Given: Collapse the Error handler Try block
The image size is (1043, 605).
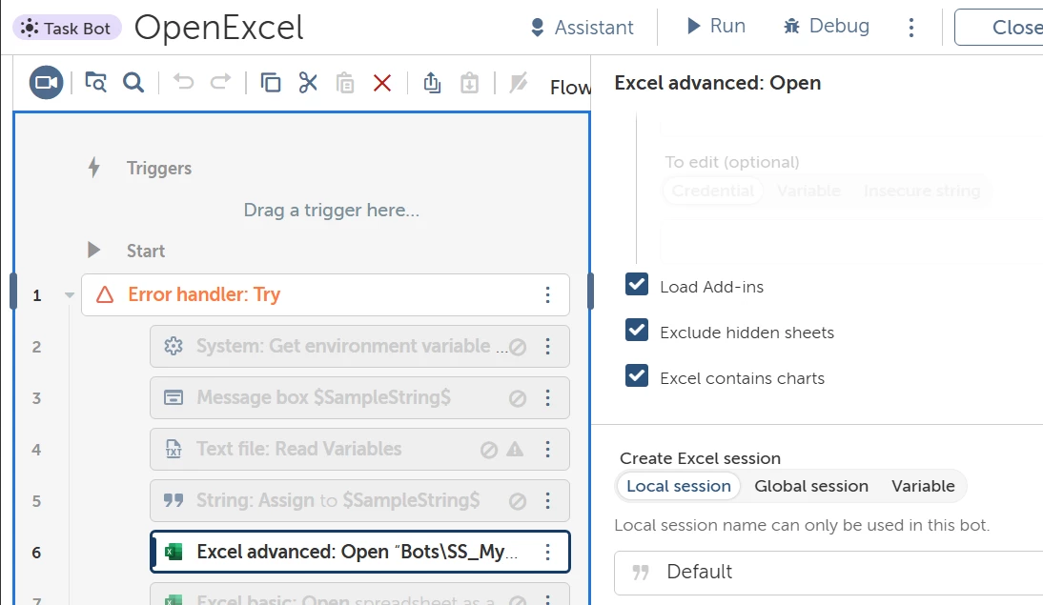Looking at the screenshot, I should (70, 294).
